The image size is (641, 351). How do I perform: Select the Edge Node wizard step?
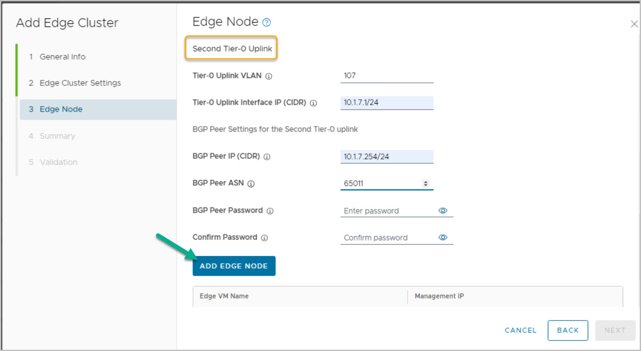click(61, 109)
